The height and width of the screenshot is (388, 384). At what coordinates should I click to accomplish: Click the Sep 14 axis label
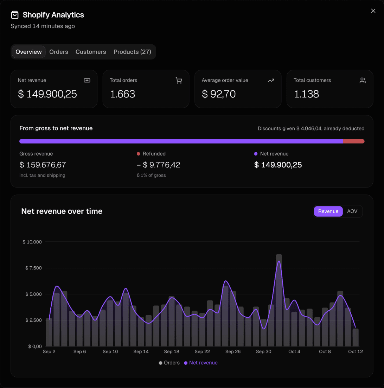pos(141,352)
